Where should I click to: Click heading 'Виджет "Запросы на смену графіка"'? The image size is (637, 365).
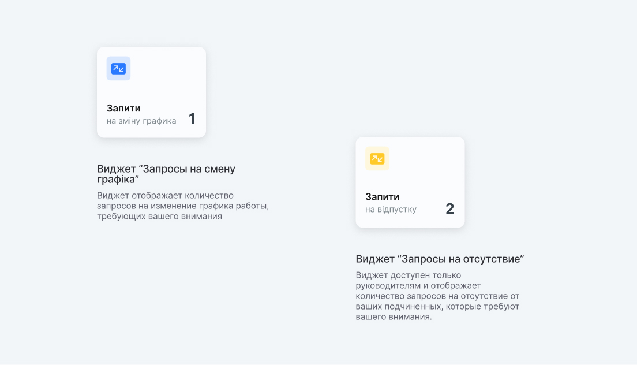click(x=166, y=174)
